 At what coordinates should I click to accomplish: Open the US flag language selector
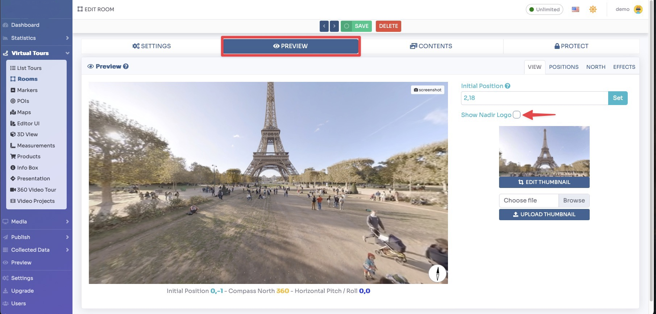(x=576, y=9)
